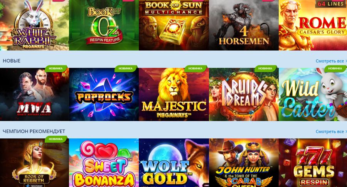Launch the Book of Rebirth slot
Viewport: 347px width, 187px height.
34,163
